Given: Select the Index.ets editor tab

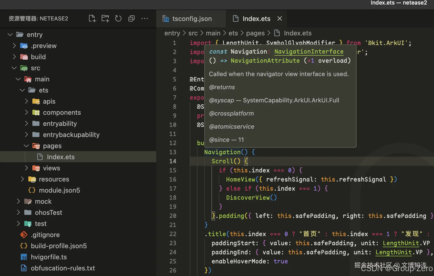Looking at the screenshot, I should pyautogui.click(x=256, y=19).
